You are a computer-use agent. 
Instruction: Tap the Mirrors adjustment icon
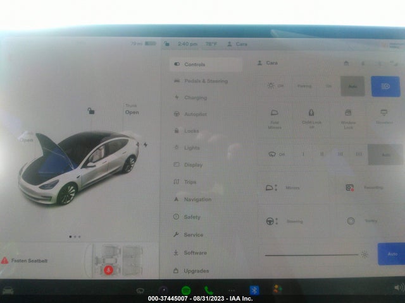coord(271,187)
